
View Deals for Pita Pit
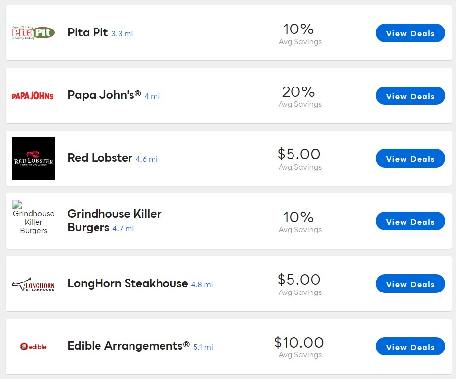(410, 33)
